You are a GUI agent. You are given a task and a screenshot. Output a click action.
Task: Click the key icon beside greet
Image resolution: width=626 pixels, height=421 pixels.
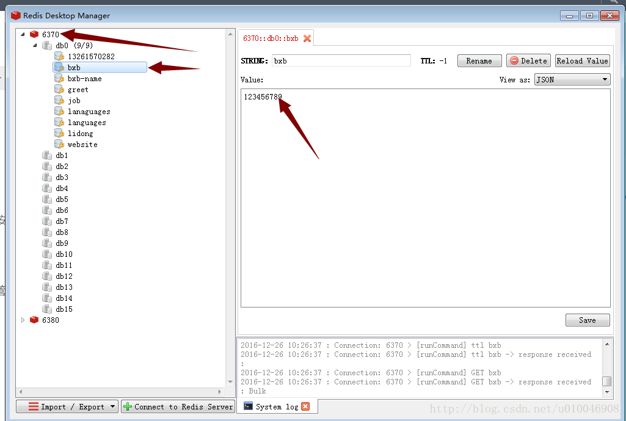coord(59,89)
